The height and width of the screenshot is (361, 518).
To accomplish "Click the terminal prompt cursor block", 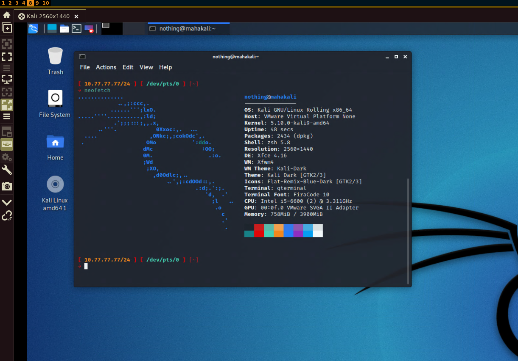I will (86, 266).
